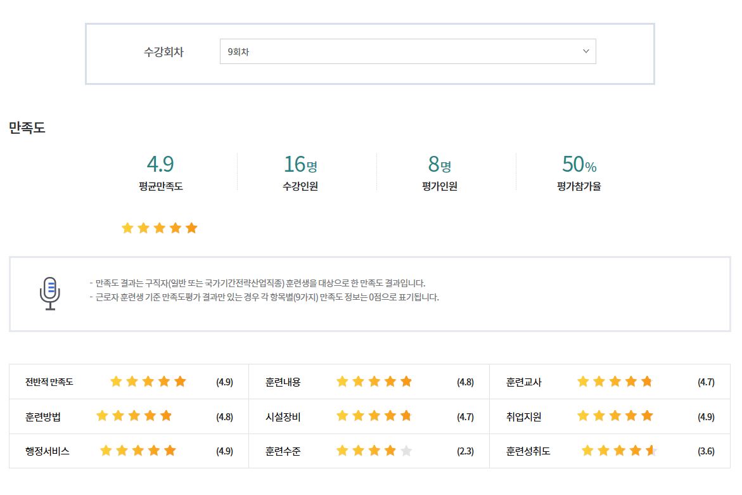Click the 훈련방법 star rating

click(x=134, y=416)
